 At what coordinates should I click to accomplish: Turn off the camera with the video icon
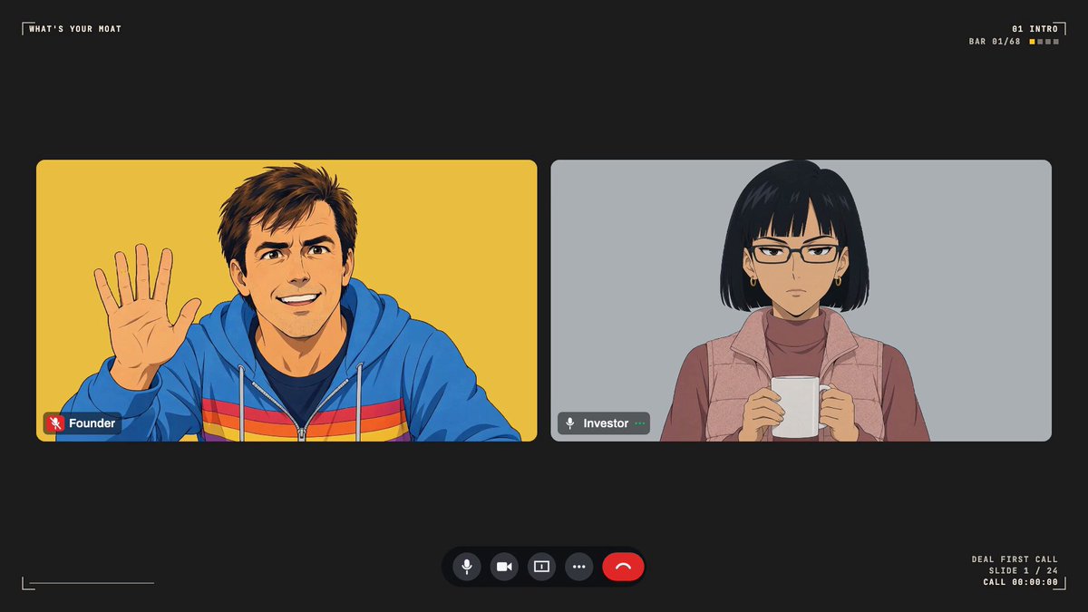click(x=504, y=567)
